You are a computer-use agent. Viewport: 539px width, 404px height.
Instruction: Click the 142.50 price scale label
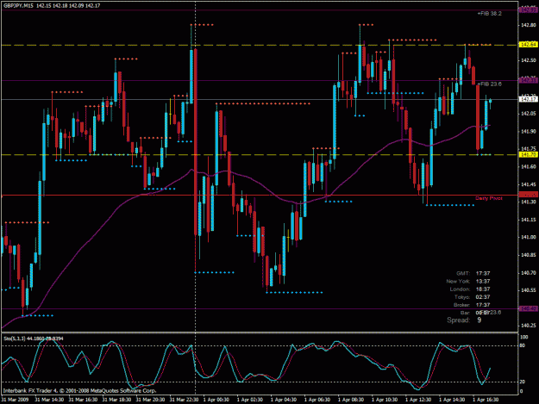[529, 60]
